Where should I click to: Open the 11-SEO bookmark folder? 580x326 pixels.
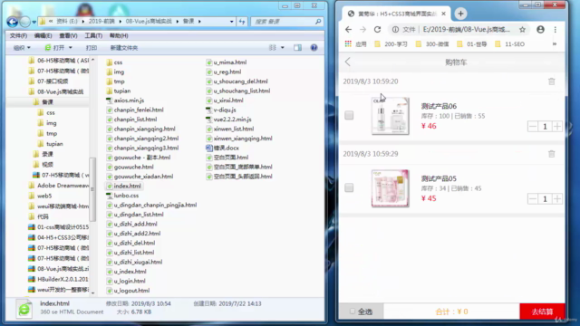coord(509,44)
